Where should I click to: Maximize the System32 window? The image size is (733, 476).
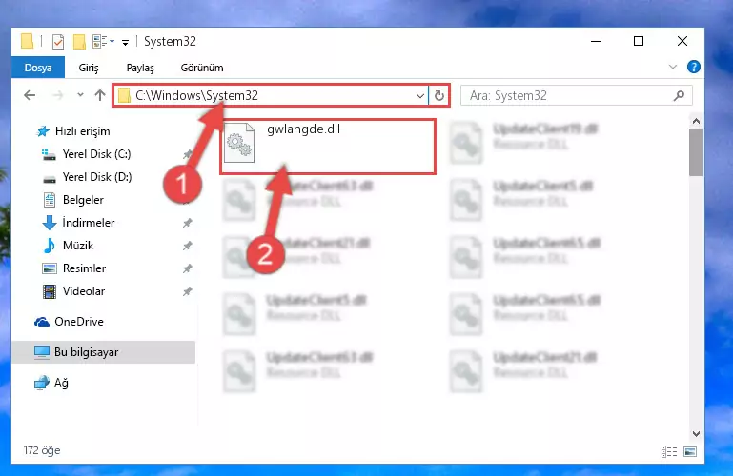click(638, 42)
